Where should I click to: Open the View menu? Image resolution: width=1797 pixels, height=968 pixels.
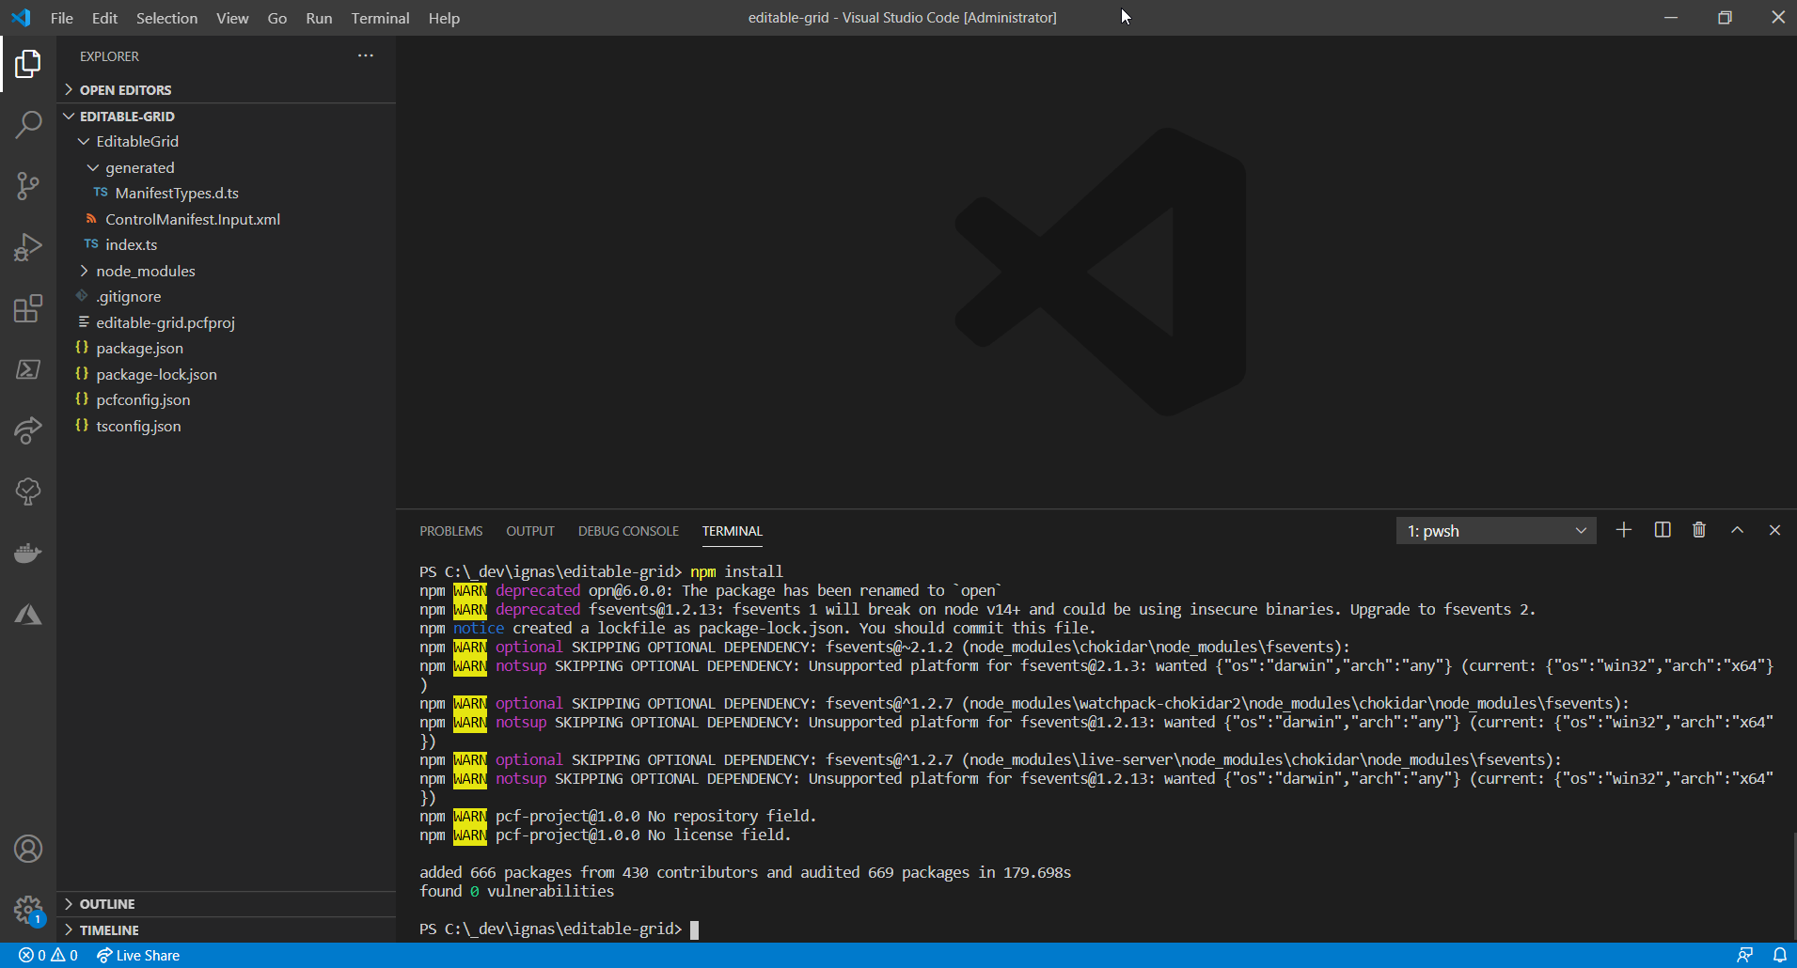[232, 18]
